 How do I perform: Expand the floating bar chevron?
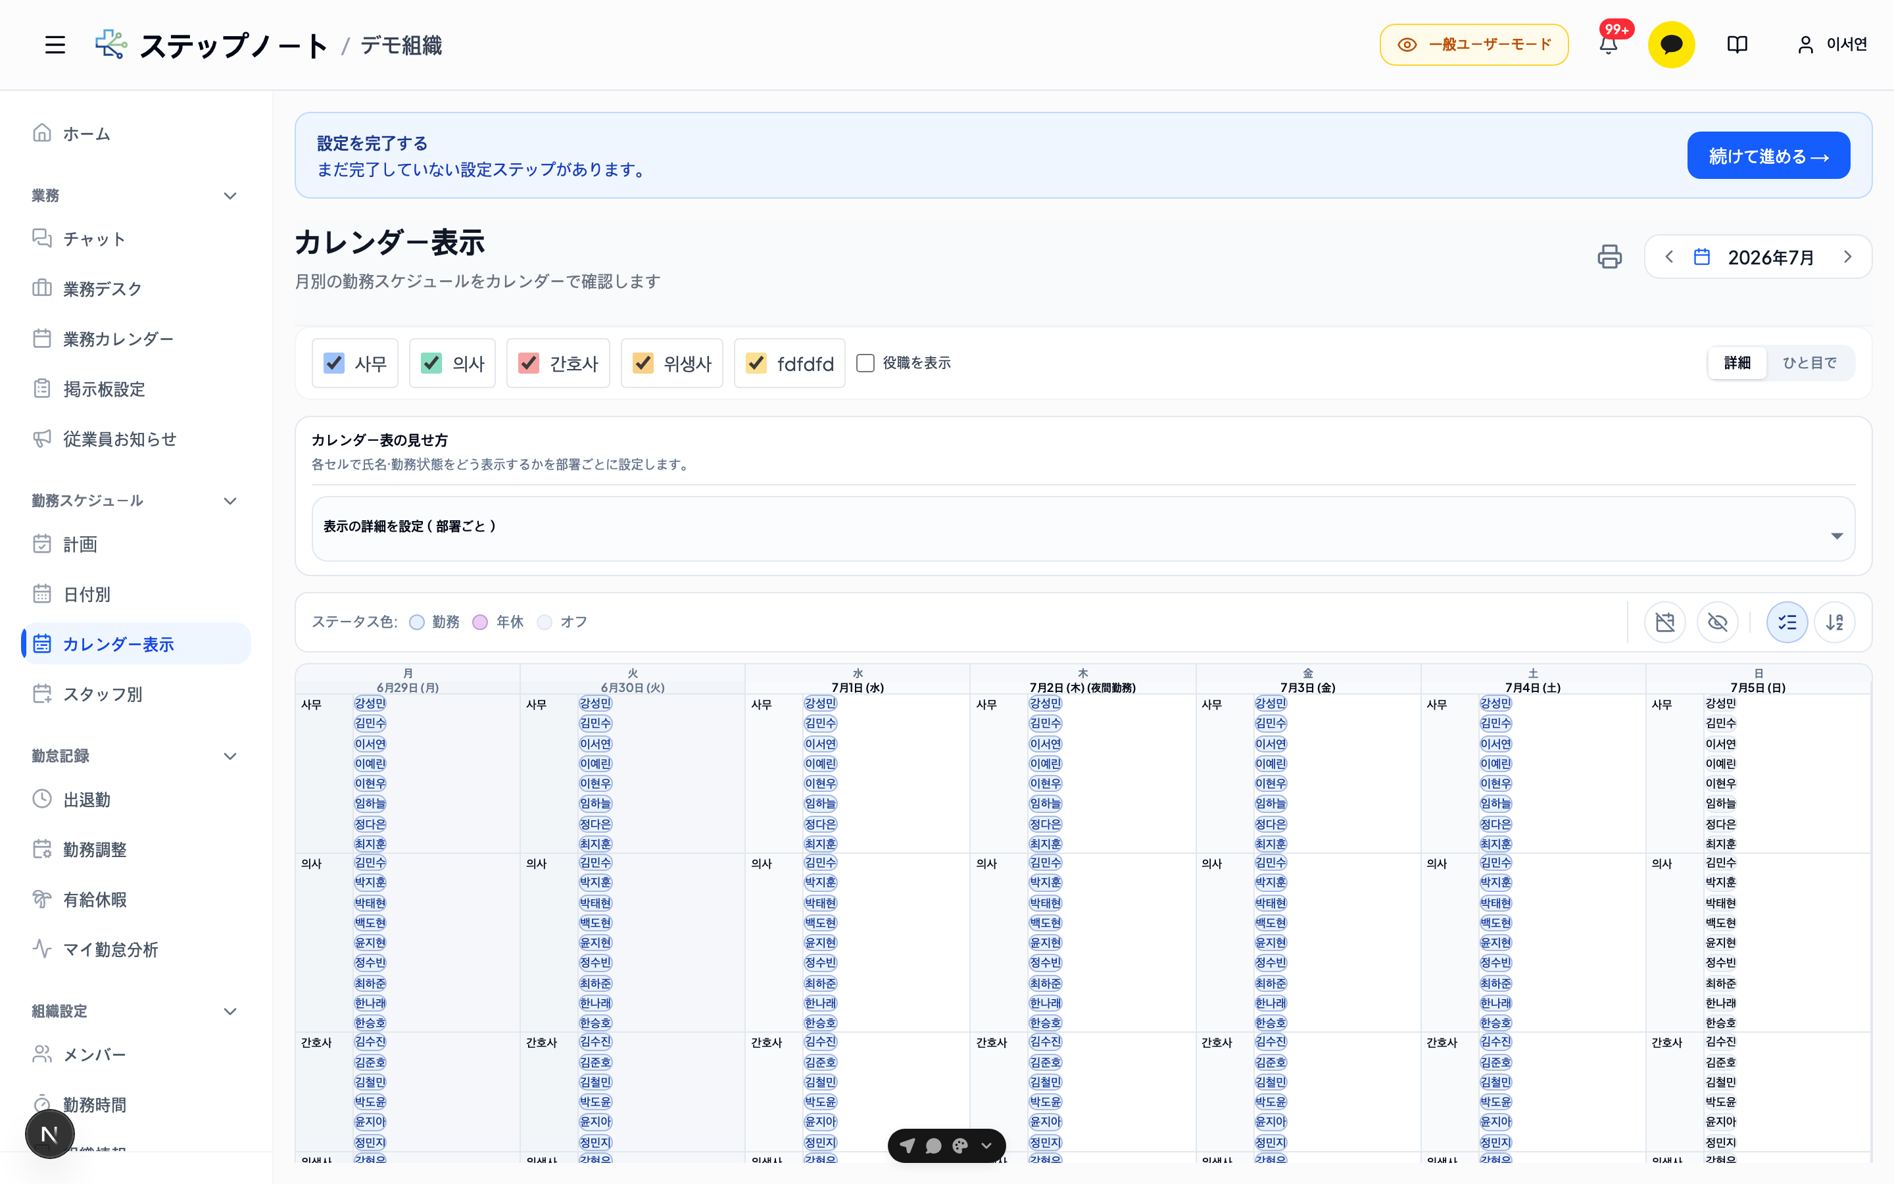click(986, 1146)
